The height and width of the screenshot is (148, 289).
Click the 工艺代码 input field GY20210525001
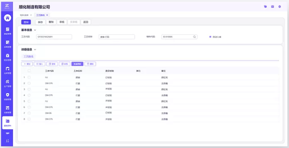[x=54, y=37]
